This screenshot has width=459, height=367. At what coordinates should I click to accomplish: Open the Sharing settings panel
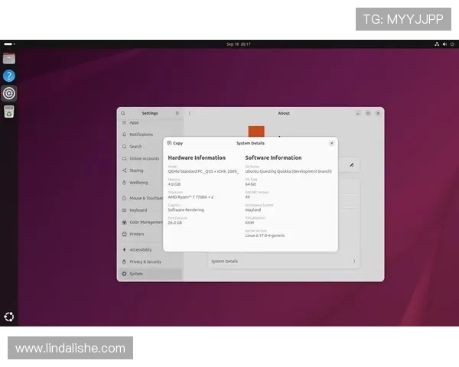click(x=136, y=171)
